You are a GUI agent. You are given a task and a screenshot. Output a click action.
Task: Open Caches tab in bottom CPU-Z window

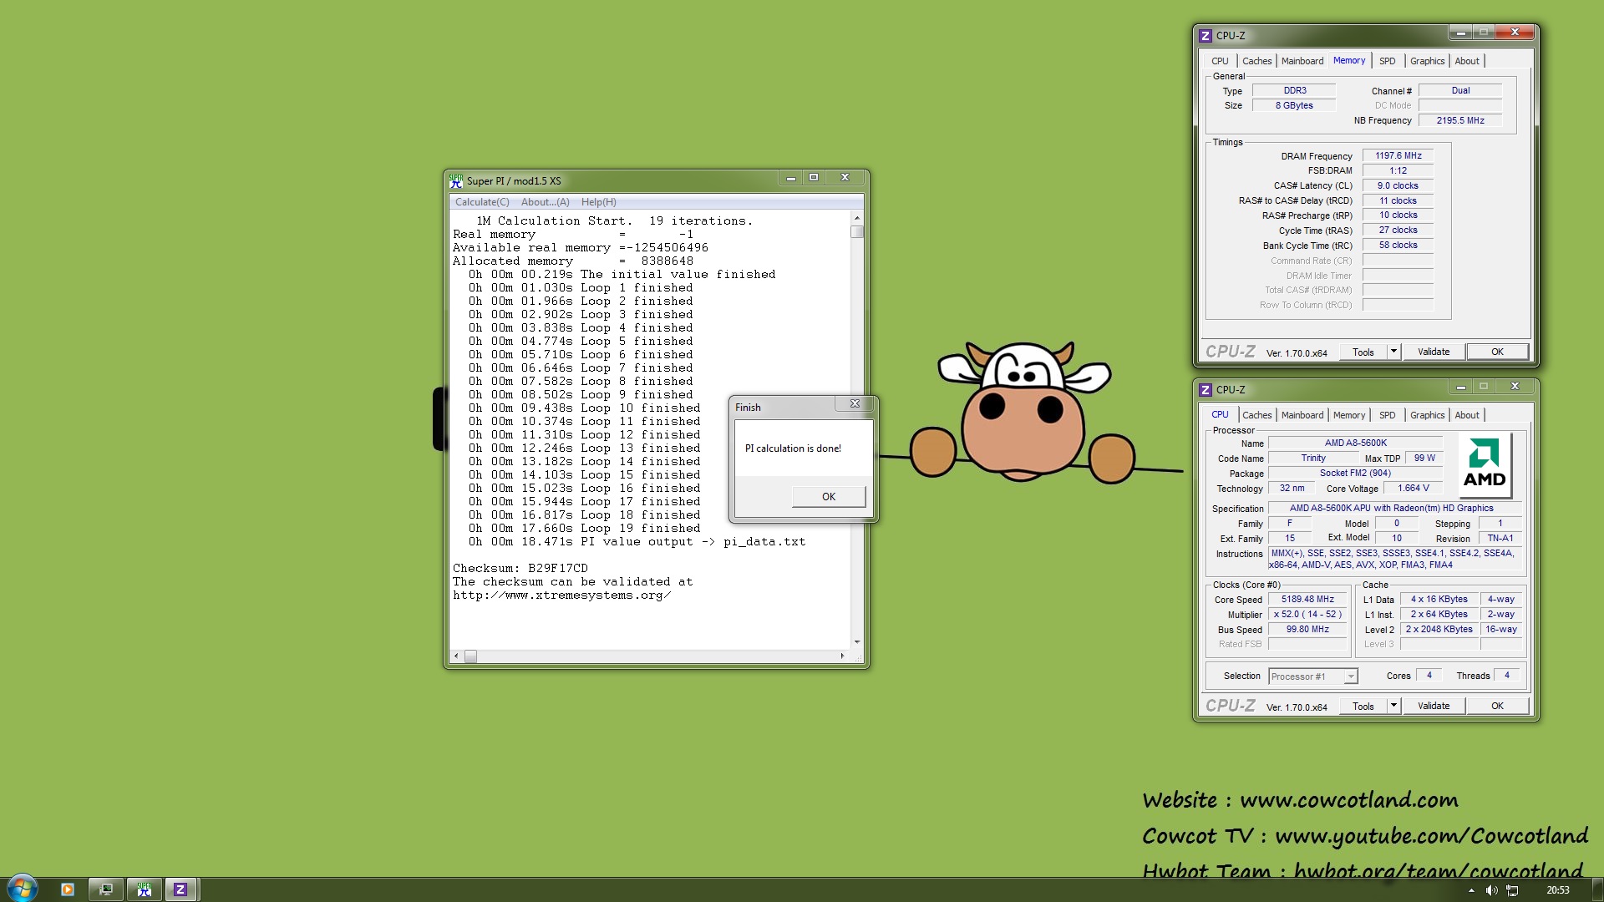tap(1256, 415)
